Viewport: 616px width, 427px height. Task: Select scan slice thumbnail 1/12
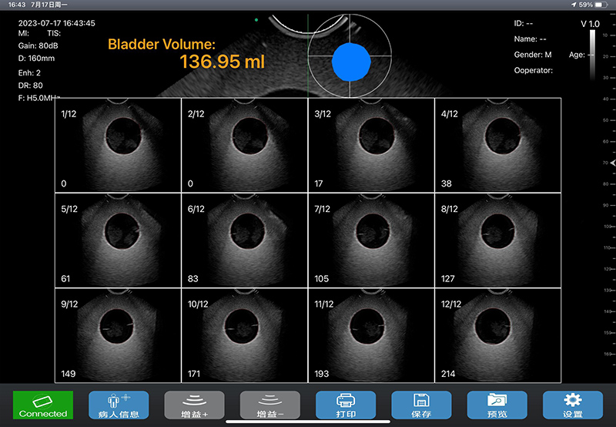[x=118, y=145]
